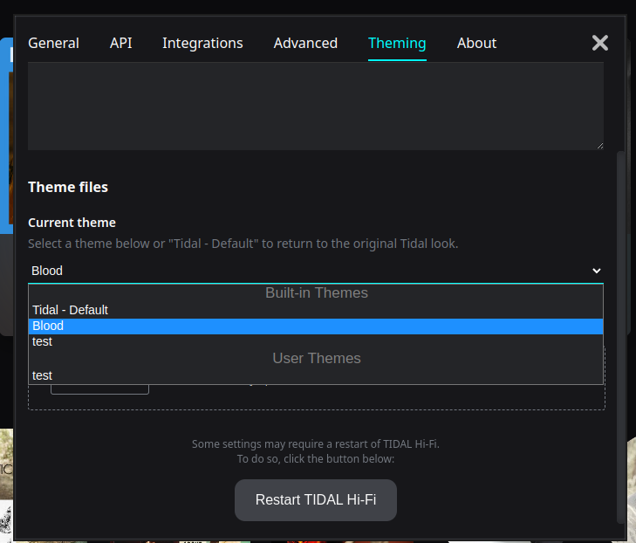The height and width of the screenshot is (543, 636).
Task: Click the text area resize grip
Action: [x=599, y=146]
